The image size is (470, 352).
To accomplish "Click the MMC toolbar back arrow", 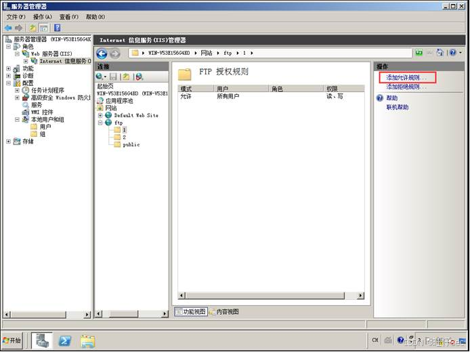I will (x=8, y=28).
